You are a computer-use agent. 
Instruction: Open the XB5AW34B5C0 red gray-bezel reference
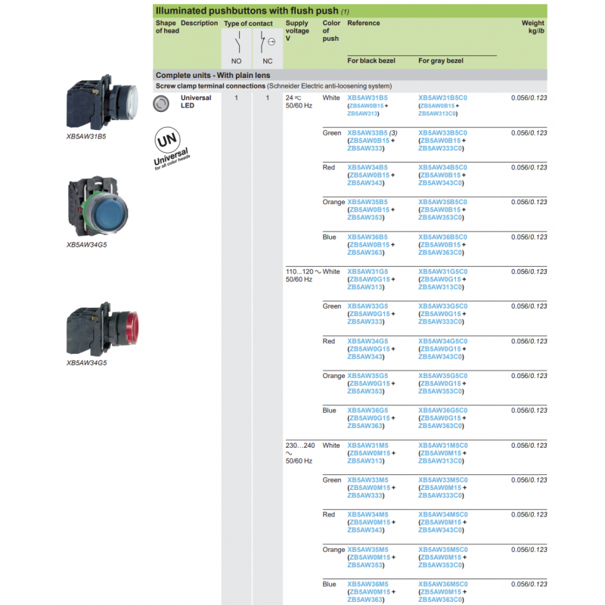442,167
